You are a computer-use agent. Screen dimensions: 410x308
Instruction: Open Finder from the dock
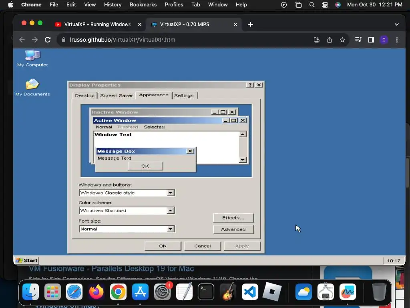pyautogui.click(x=30, y=292)
